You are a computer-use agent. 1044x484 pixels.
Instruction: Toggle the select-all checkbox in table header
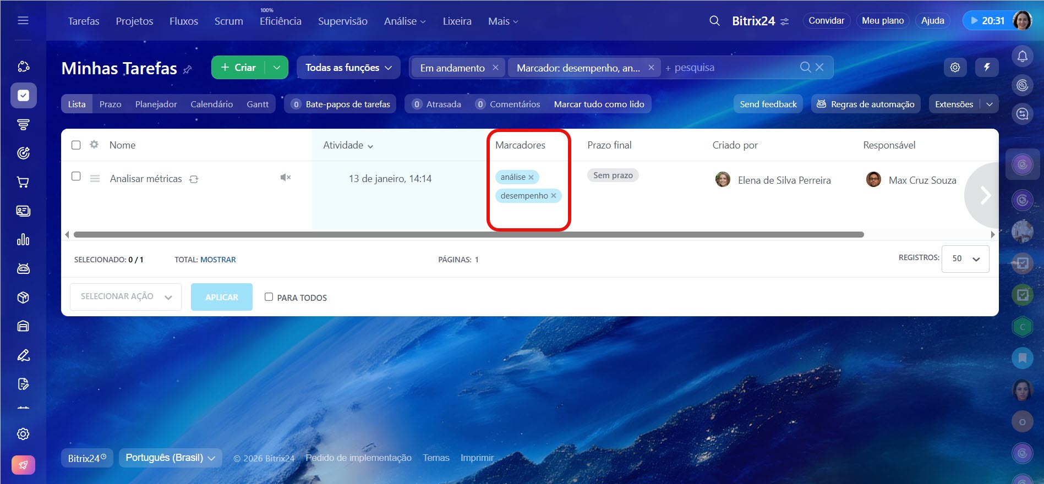coord(76,145)
